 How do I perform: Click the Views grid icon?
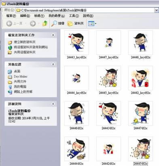point(91,24)
